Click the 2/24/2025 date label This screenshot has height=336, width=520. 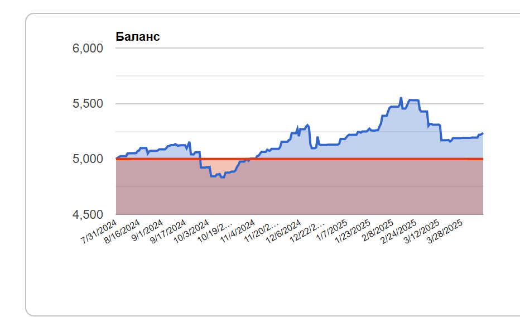pyautogui.click(x=399, y=232)
